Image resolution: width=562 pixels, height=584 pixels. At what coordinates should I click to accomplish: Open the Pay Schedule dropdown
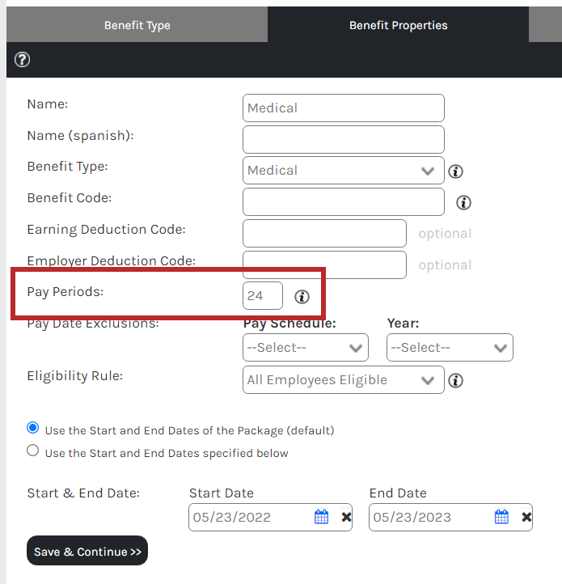[306, 348]
